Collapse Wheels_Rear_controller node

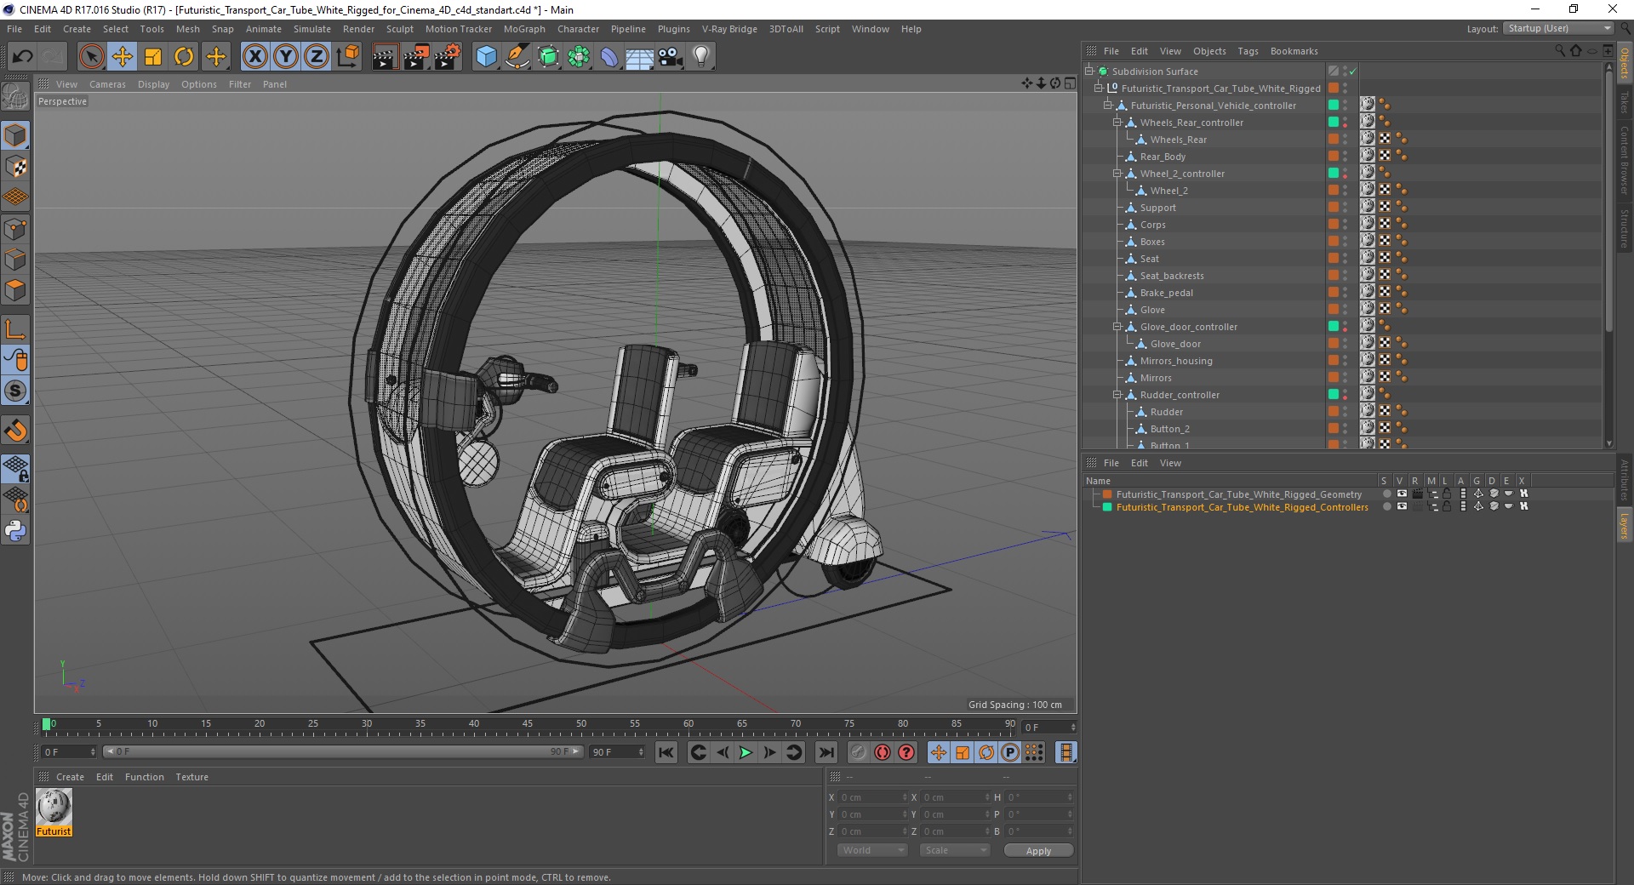tap(1117, 123)
